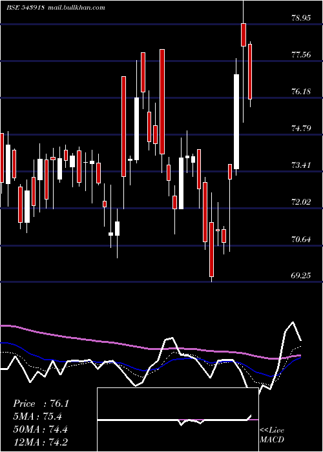
Task: Click the 72.02 price axis label
Action: coord(301,201)
